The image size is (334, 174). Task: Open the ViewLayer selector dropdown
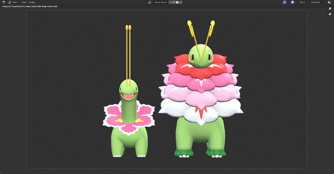pos(318,2)
